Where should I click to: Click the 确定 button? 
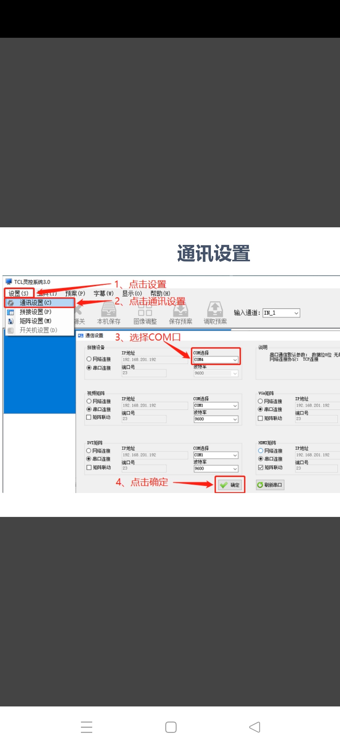(x=230, y=485)
